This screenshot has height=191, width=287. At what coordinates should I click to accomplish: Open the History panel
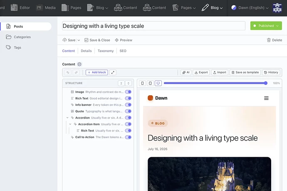click(x=271, y=72)
